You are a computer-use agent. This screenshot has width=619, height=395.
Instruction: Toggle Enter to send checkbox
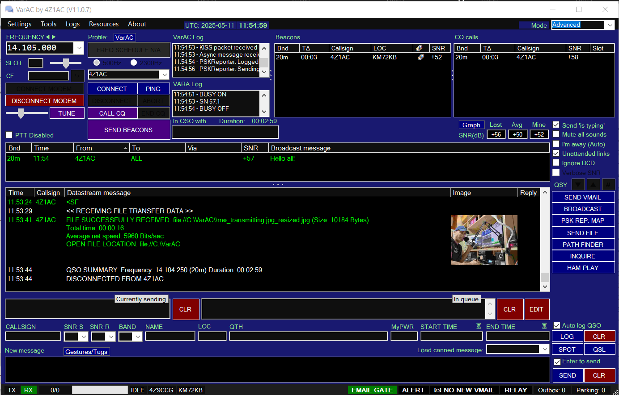point(557,362)
